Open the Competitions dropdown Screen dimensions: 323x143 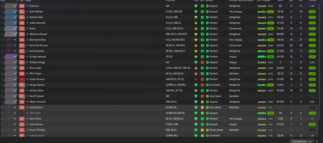[x=302, y=141]
